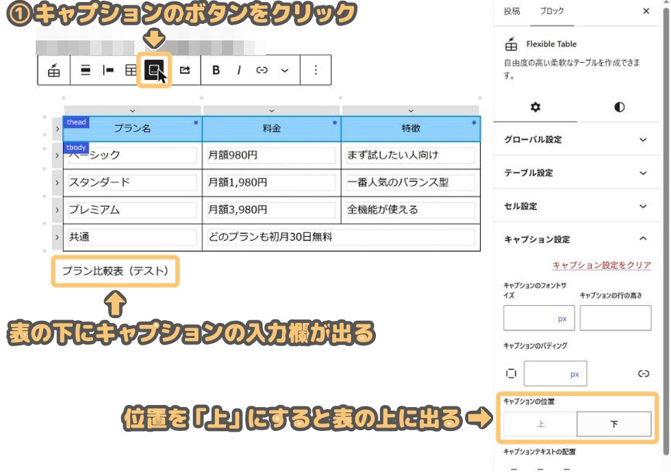671x472 pixels.
Task: Click the caption text プラン比較表（テスト）
Action: 115,271
